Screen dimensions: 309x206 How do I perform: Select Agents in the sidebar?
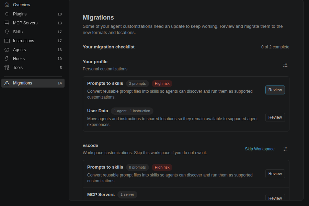click(x=33, y=50)
